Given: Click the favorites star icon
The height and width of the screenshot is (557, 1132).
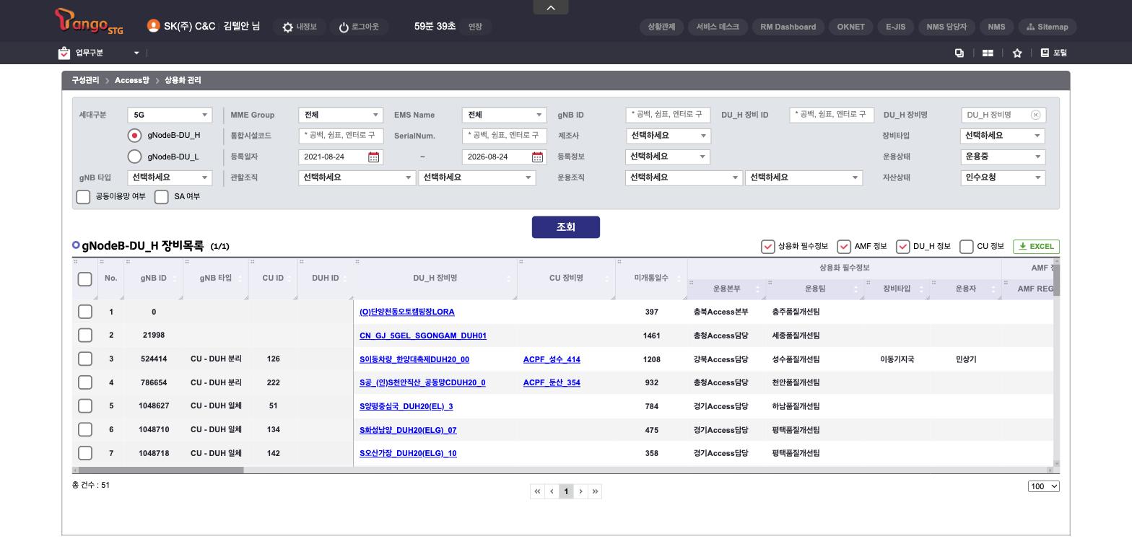Looking at the screenshot, I should click(1017, 53).
